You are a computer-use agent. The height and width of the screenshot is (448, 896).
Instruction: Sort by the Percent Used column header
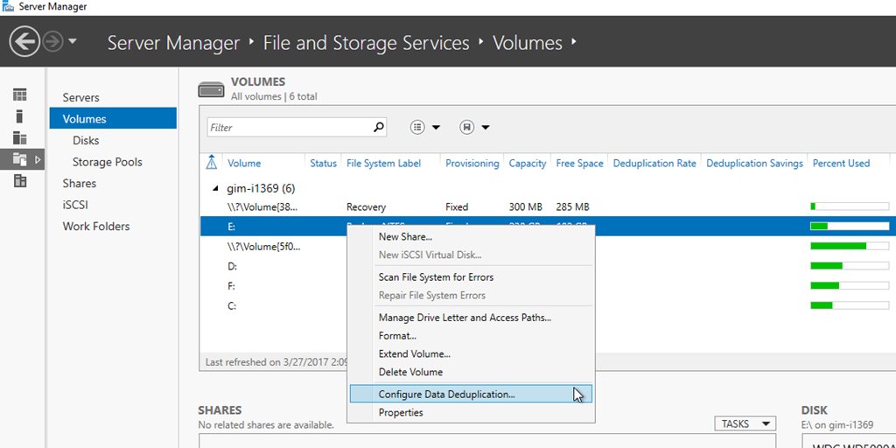point(841,164)
